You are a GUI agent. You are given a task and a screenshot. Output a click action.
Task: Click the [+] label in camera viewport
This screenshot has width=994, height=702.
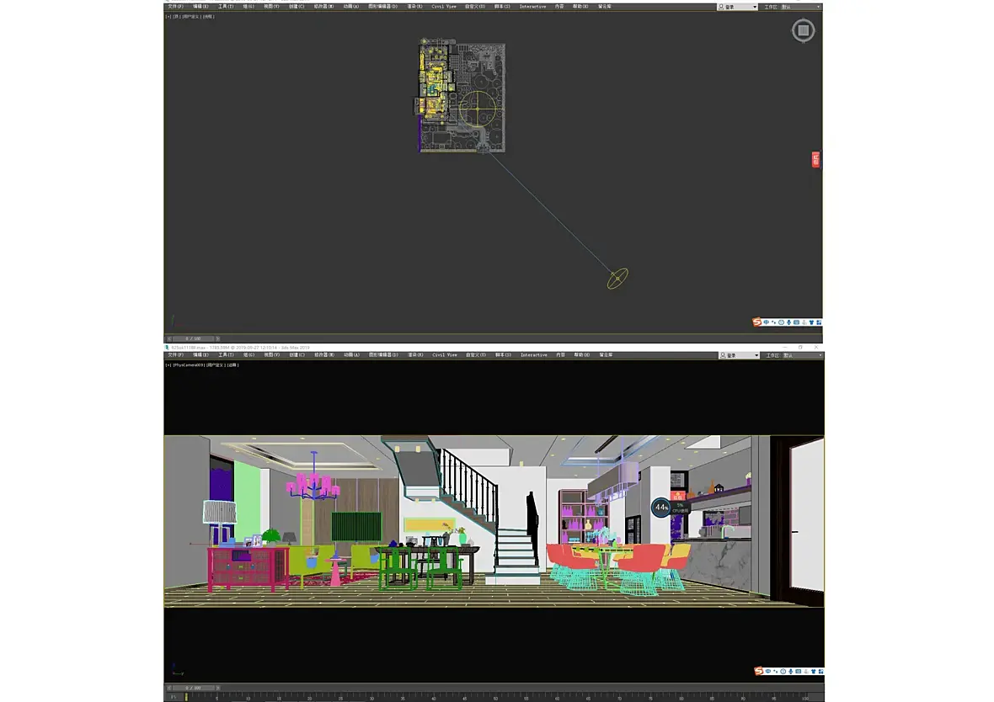168,365
